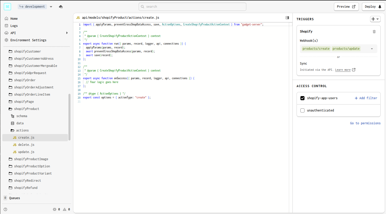The image size is (386, 214).
Task: Click the Home house icon
Action: coord(6,18)
